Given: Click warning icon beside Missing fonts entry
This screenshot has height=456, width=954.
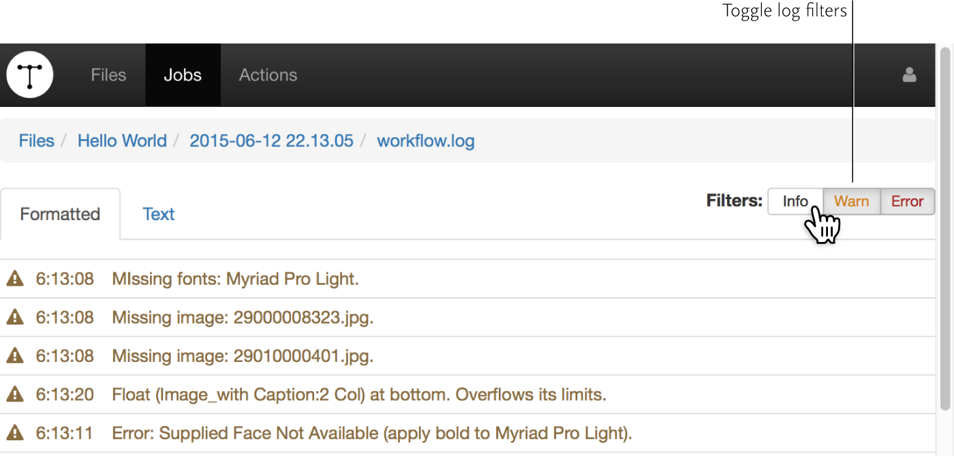Looking at the screenshot, I should coord(15,279).
